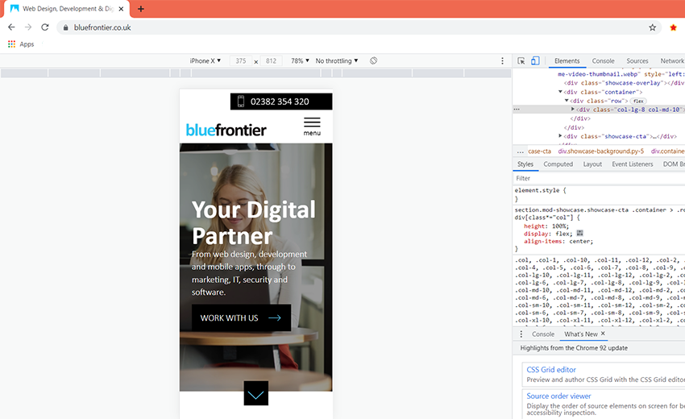Call the 02382 354 320 number
The height and width of the screenshot is (419, 685).
280,102
